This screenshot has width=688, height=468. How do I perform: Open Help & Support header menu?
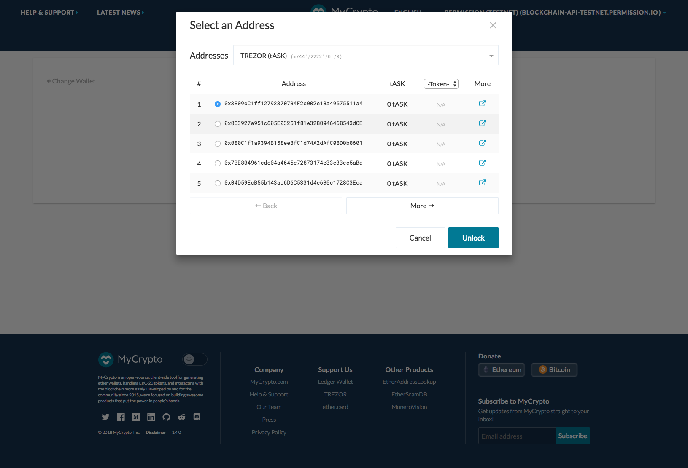(49, 13)
